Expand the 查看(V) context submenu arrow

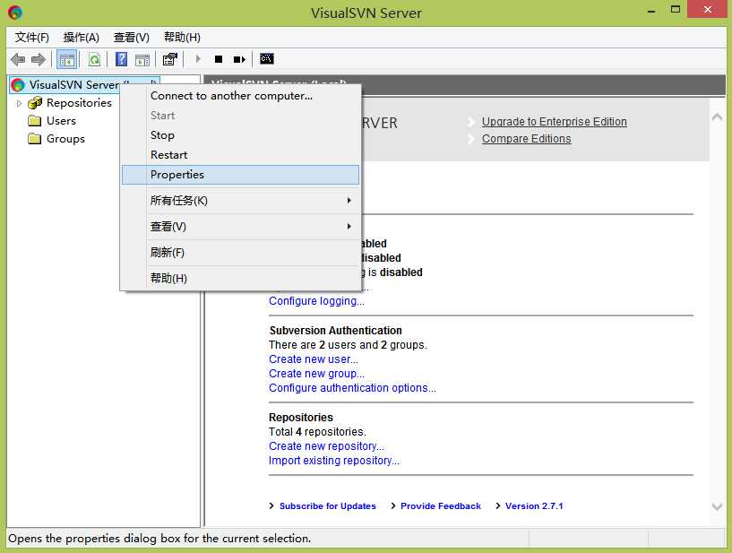tap(349, 227)
